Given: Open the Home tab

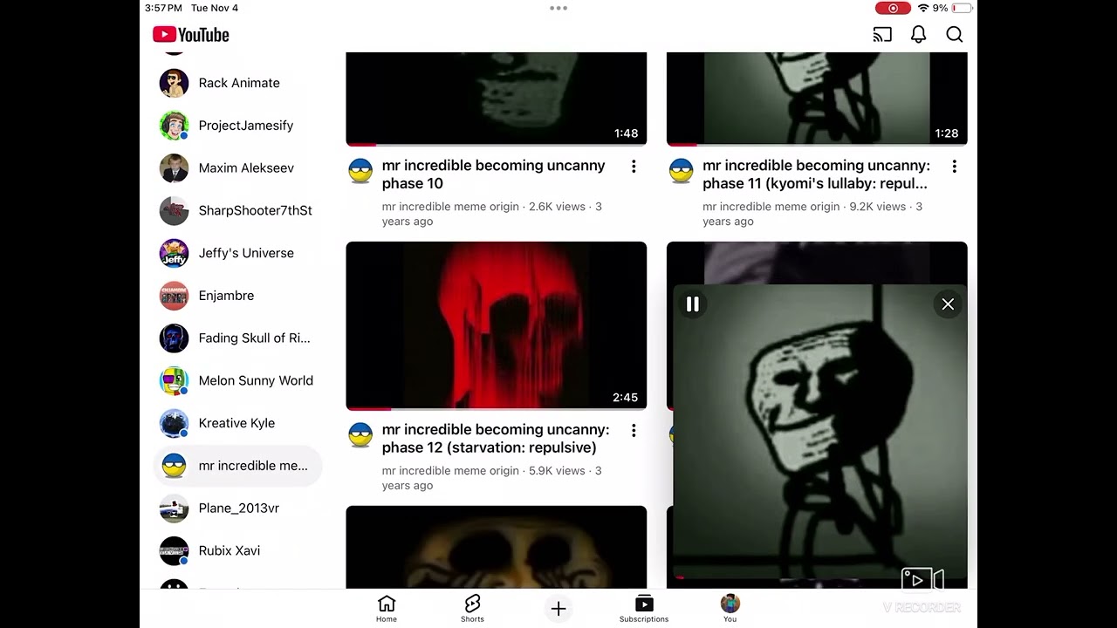Looking at the screenshot, I should 387,609.
